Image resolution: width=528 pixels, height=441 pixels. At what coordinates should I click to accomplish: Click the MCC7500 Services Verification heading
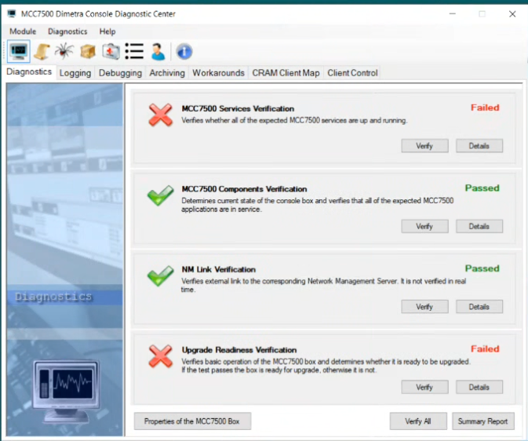coord(238,108)
